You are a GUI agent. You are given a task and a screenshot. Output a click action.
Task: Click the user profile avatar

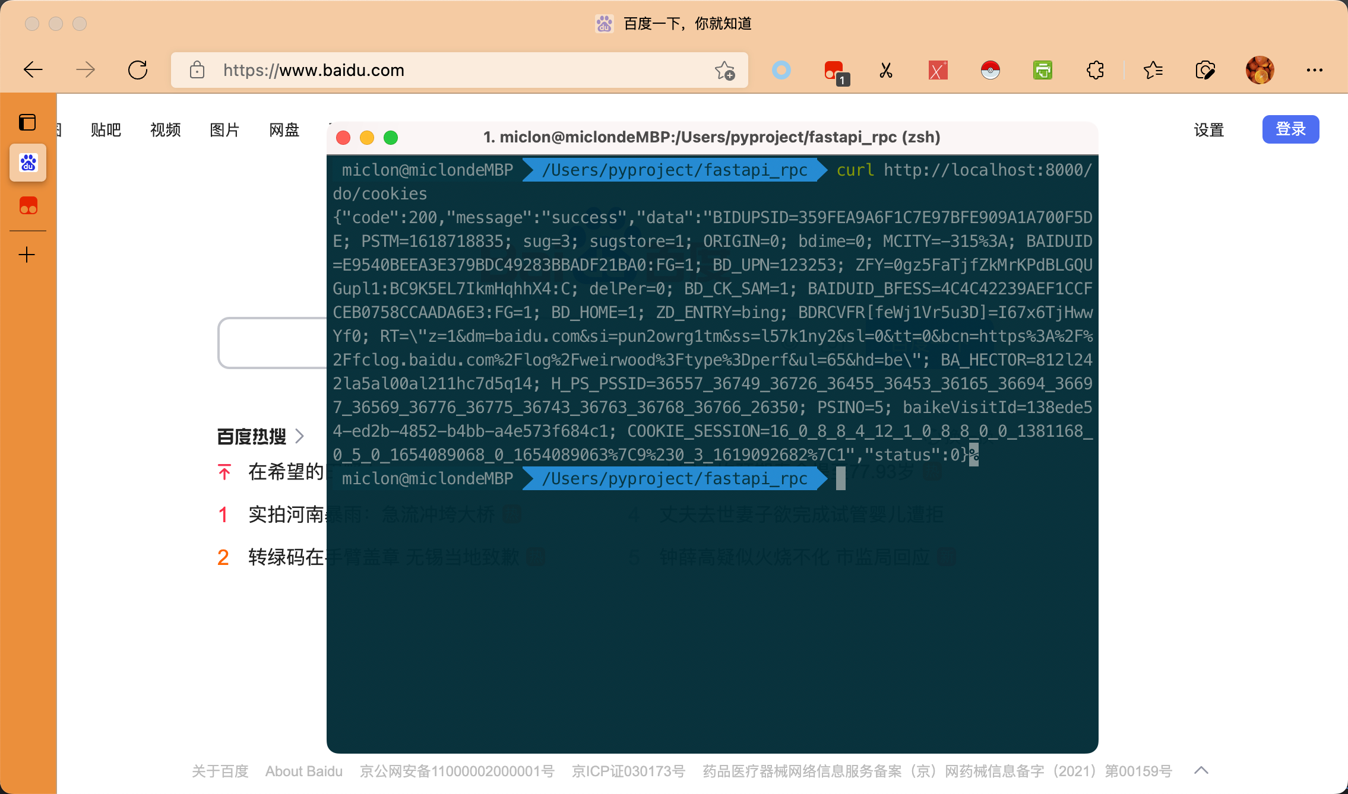1260,70
